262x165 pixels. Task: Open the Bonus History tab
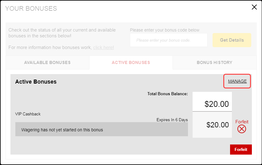coord(215,62)
